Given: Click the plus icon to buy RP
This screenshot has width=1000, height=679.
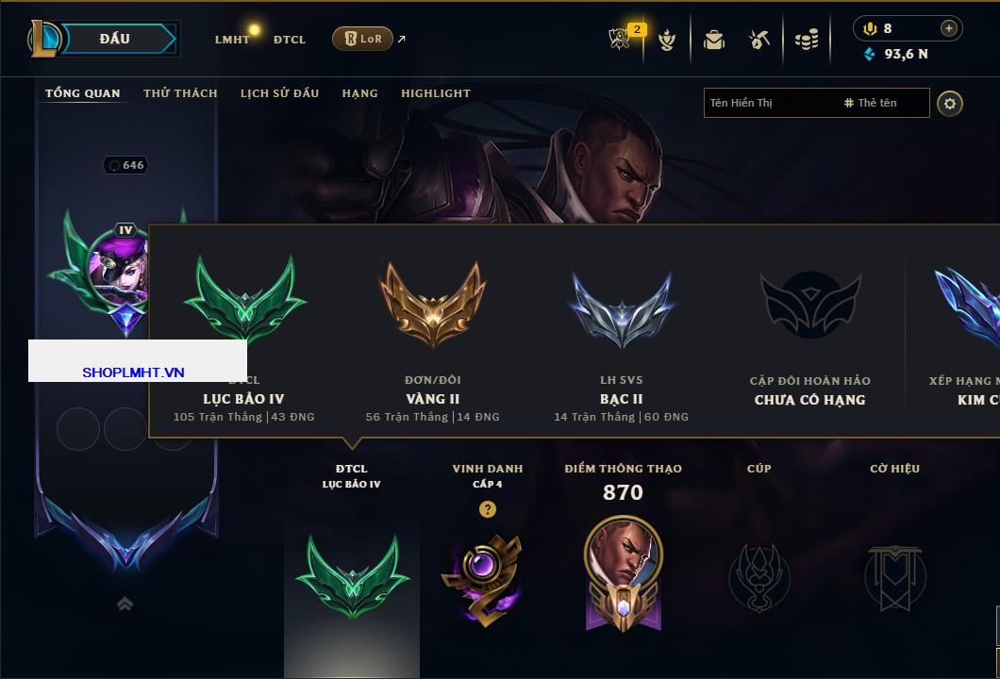Looking at the screenshot, I should [x=949, y=28].
